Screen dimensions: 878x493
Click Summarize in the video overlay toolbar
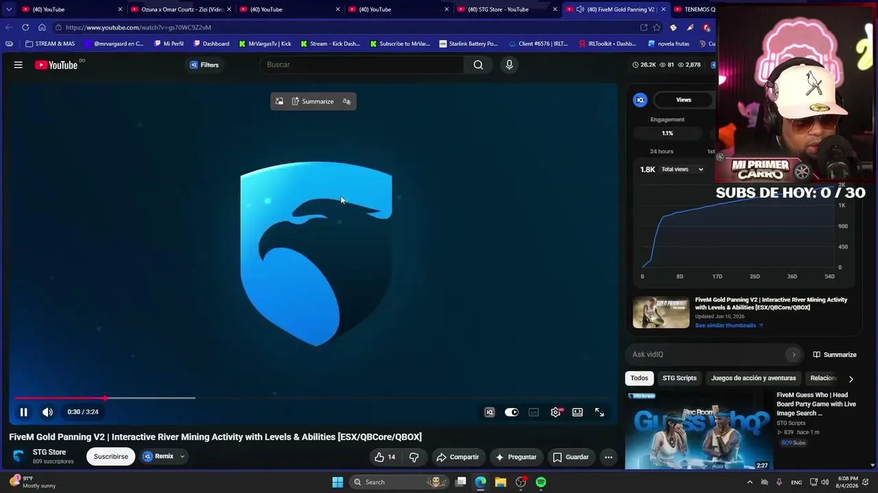tap(313, 101)
